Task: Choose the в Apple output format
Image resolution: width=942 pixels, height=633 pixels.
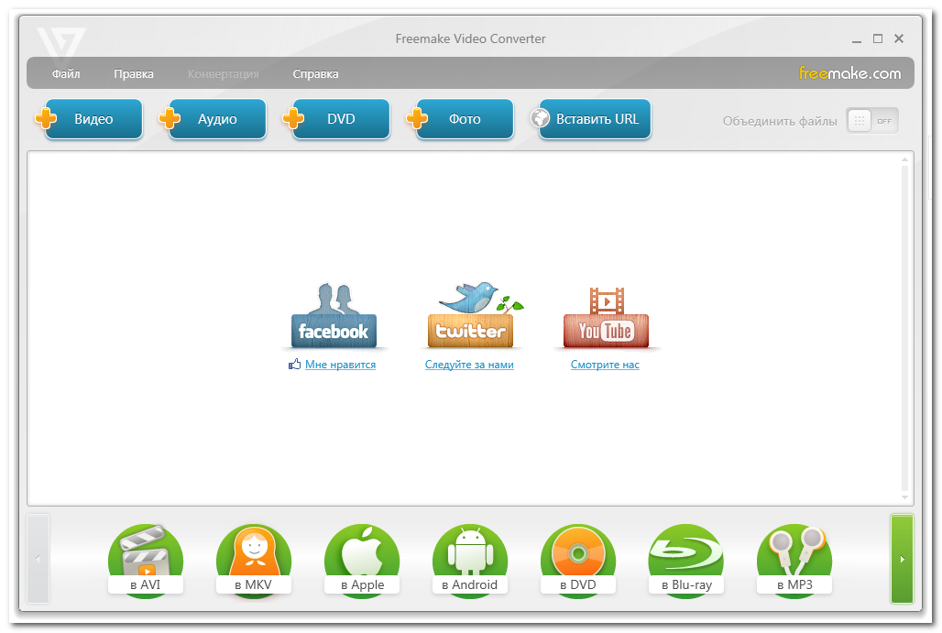Action: coord(362,560)
